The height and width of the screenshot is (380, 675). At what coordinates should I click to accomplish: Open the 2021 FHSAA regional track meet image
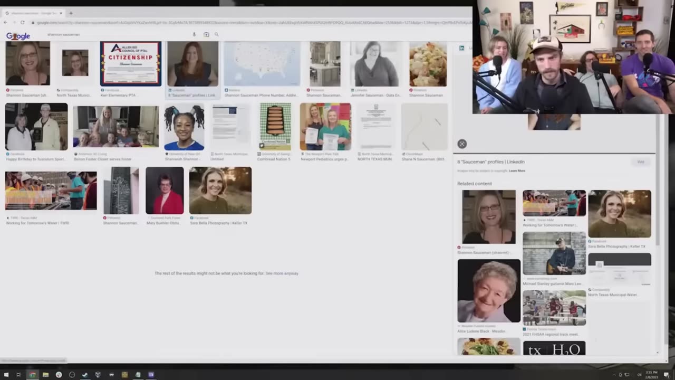click(x=554, y=308)
